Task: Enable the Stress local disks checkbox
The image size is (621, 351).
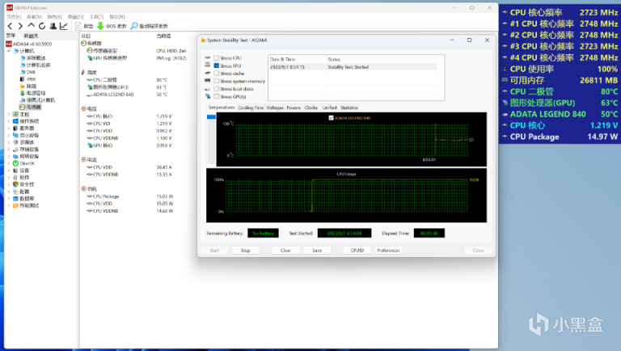Action: point(216,89)
